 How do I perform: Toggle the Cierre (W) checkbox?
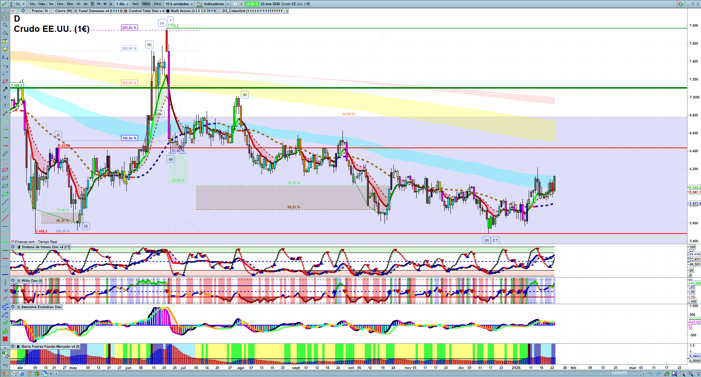[x=52, y=11]
